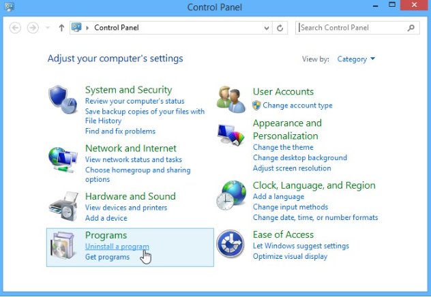
Task: Minimize the Control Panel window
Action: (376, 5)
